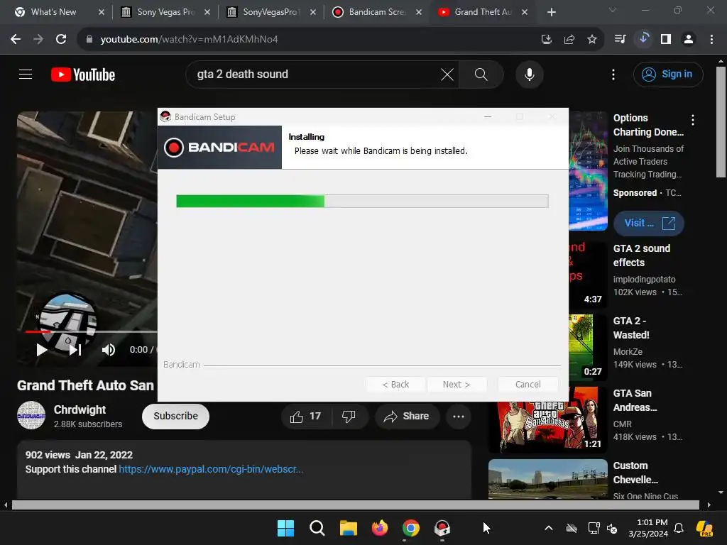Cancel the Bandicam installation
This screenshot has height=545, width=727.
528,384
